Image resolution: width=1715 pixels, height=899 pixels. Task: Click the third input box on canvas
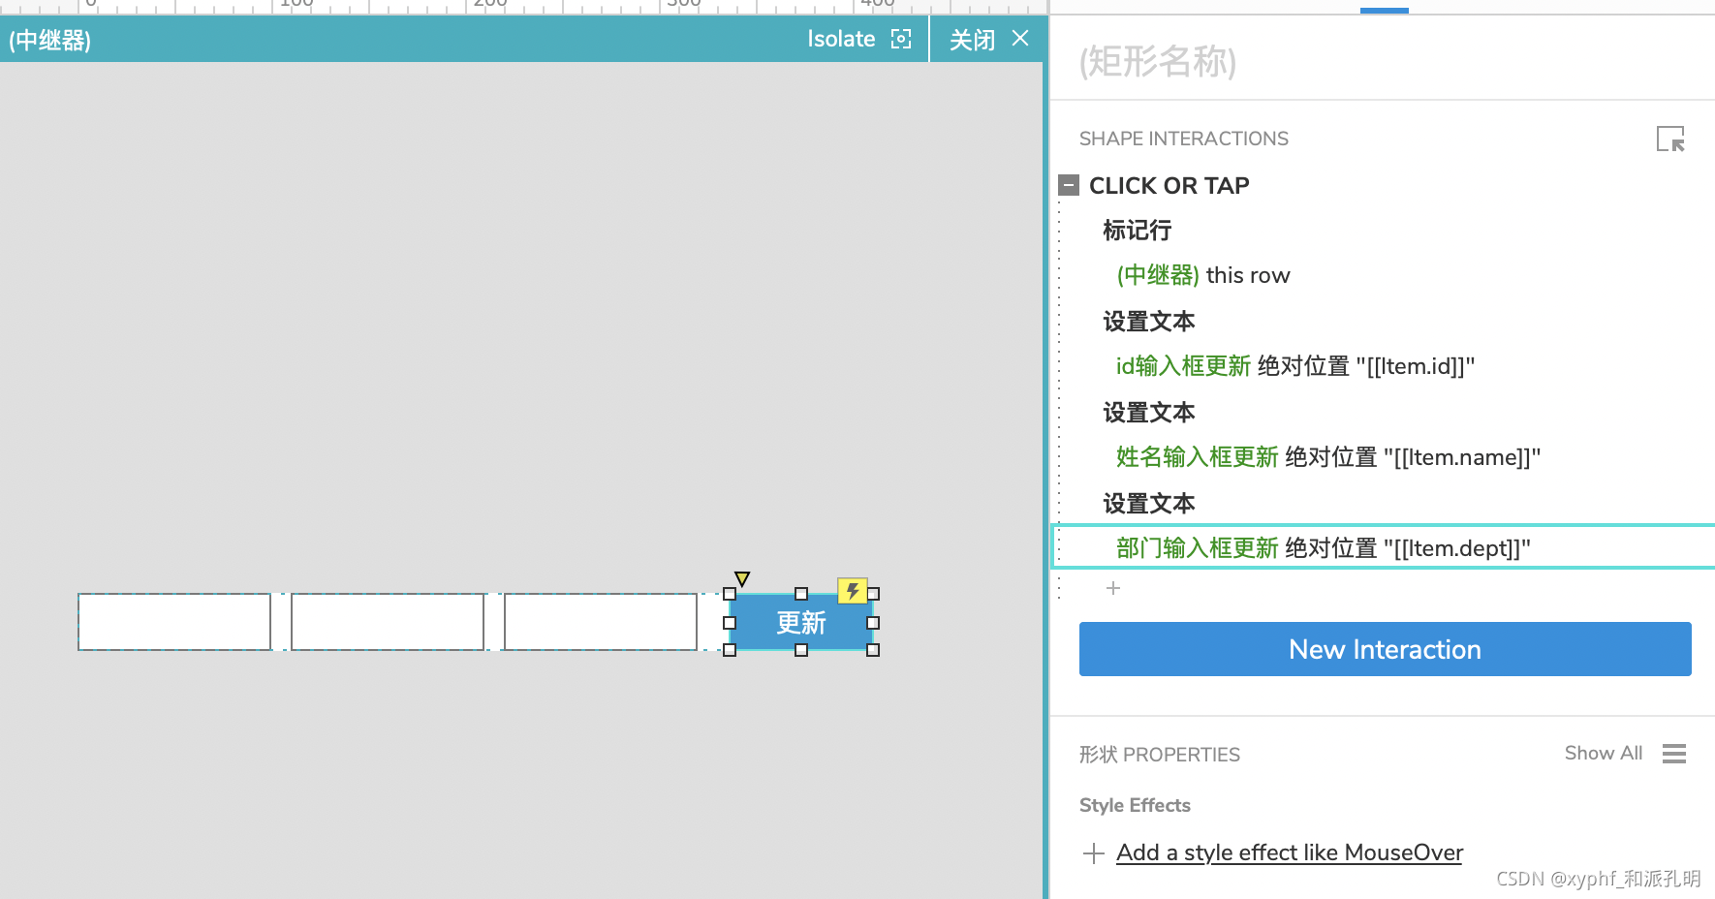601,622
